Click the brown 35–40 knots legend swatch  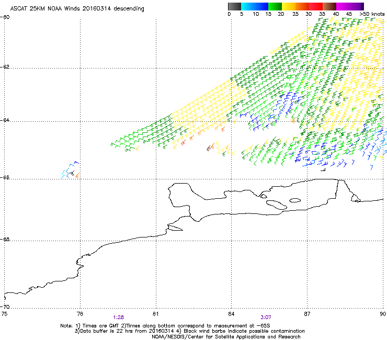click(x=329, y=6)
